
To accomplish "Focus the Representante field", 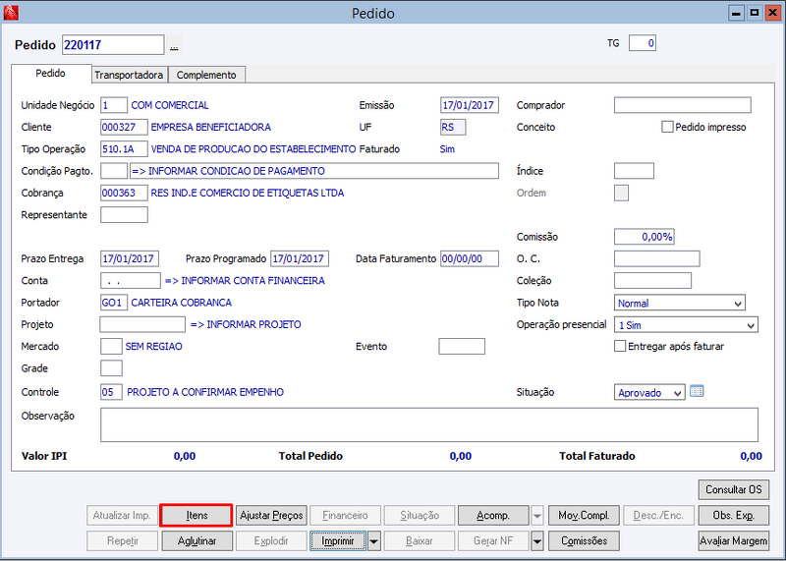I will [x=124, y=214].
